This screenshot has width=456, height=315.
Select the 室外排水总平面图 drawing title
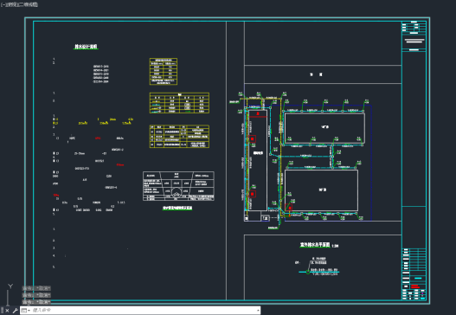(x=315, y=245)
